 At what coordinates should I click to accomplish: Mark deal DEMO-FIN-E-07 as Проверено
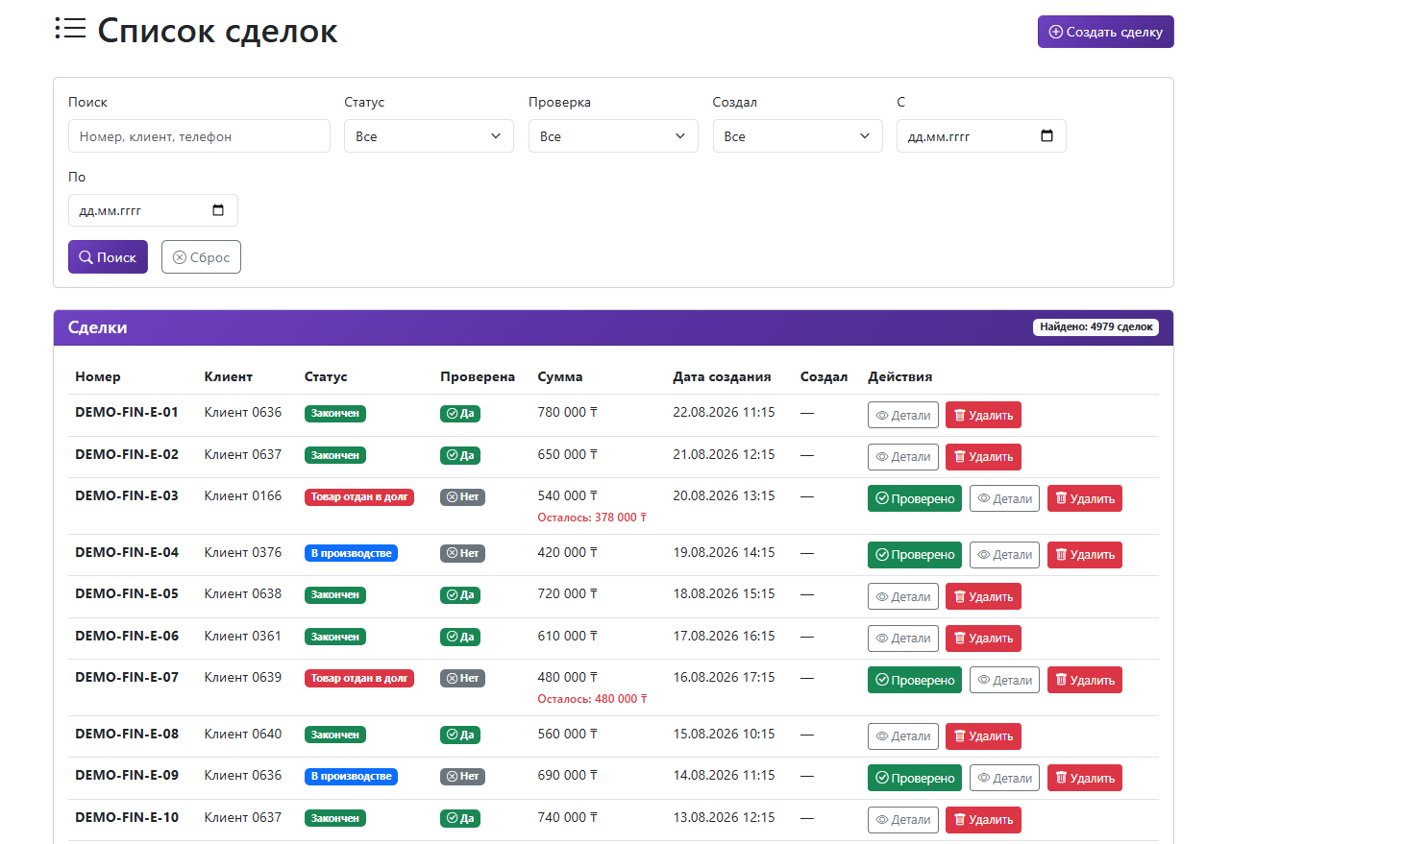(915, 680)
